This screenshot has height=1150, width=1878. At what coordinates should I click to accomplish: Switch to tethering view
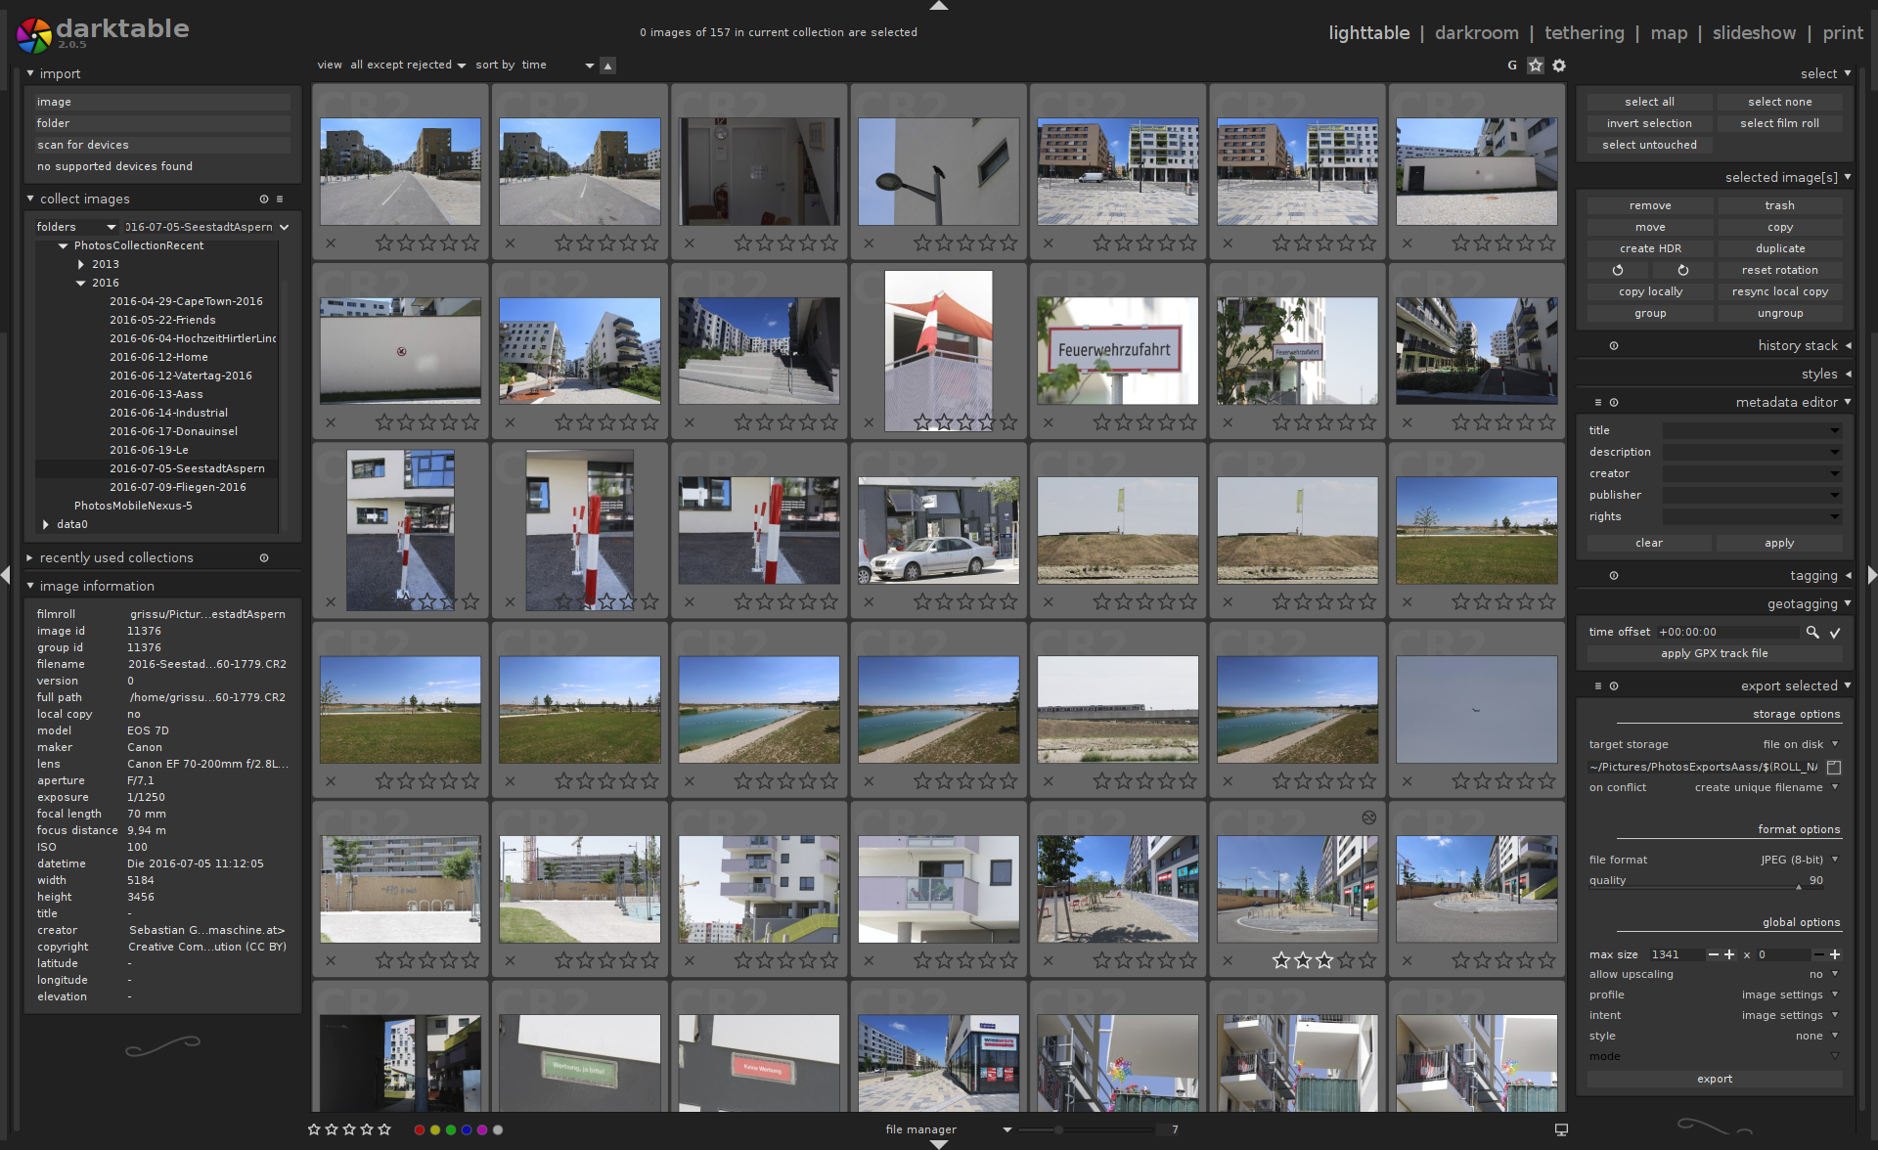click(1585, 33)
